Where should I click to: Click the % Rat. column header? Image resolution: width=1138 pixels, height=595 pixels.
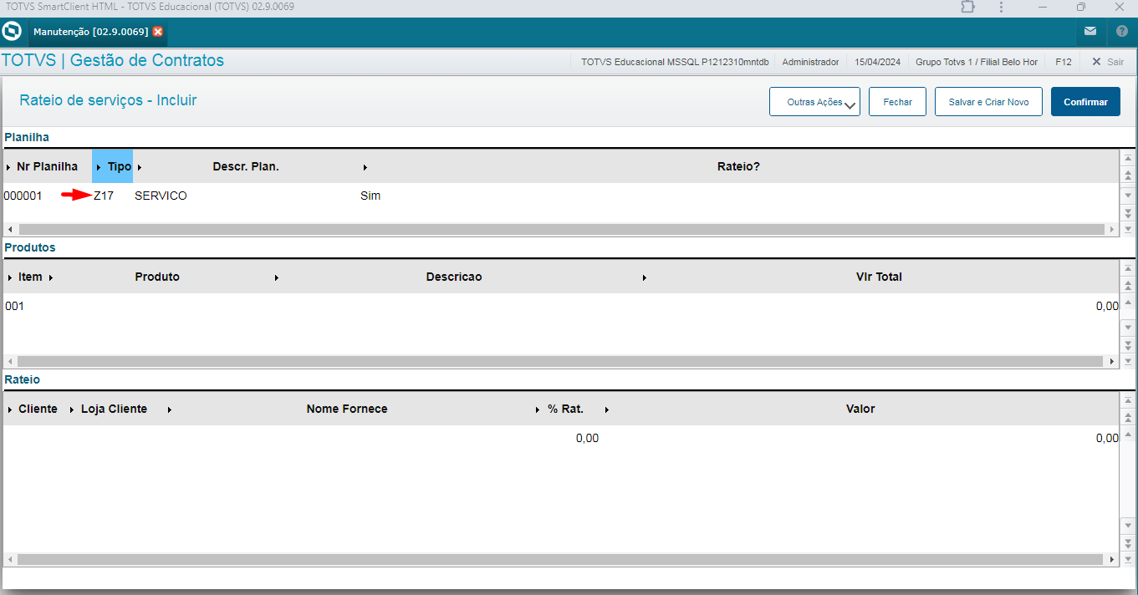click(x=565, y=409)
